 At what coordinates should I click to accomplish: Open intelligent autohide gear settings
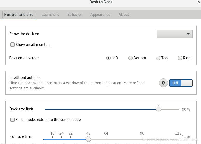(163, 83)
